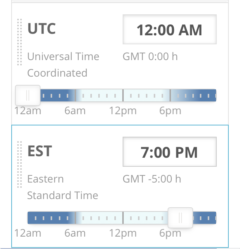Click the UTC time slider thumb
The width and height of the screenshot is (240, 249).
pos(28,95)
